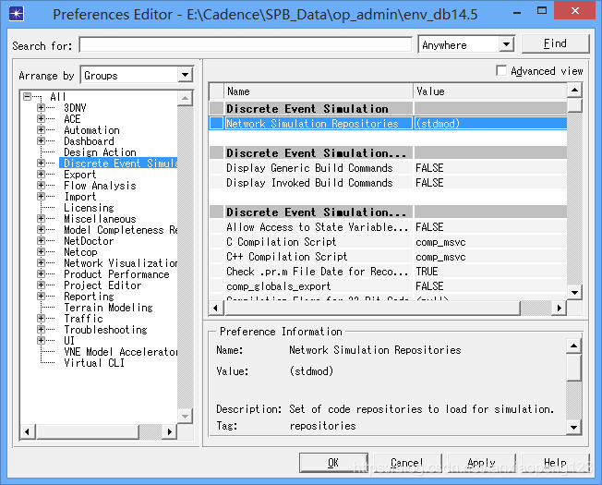Click the Preference Information scroll up arrow
The width and height of the screenshot is (602, 485).
click(573, 346)
